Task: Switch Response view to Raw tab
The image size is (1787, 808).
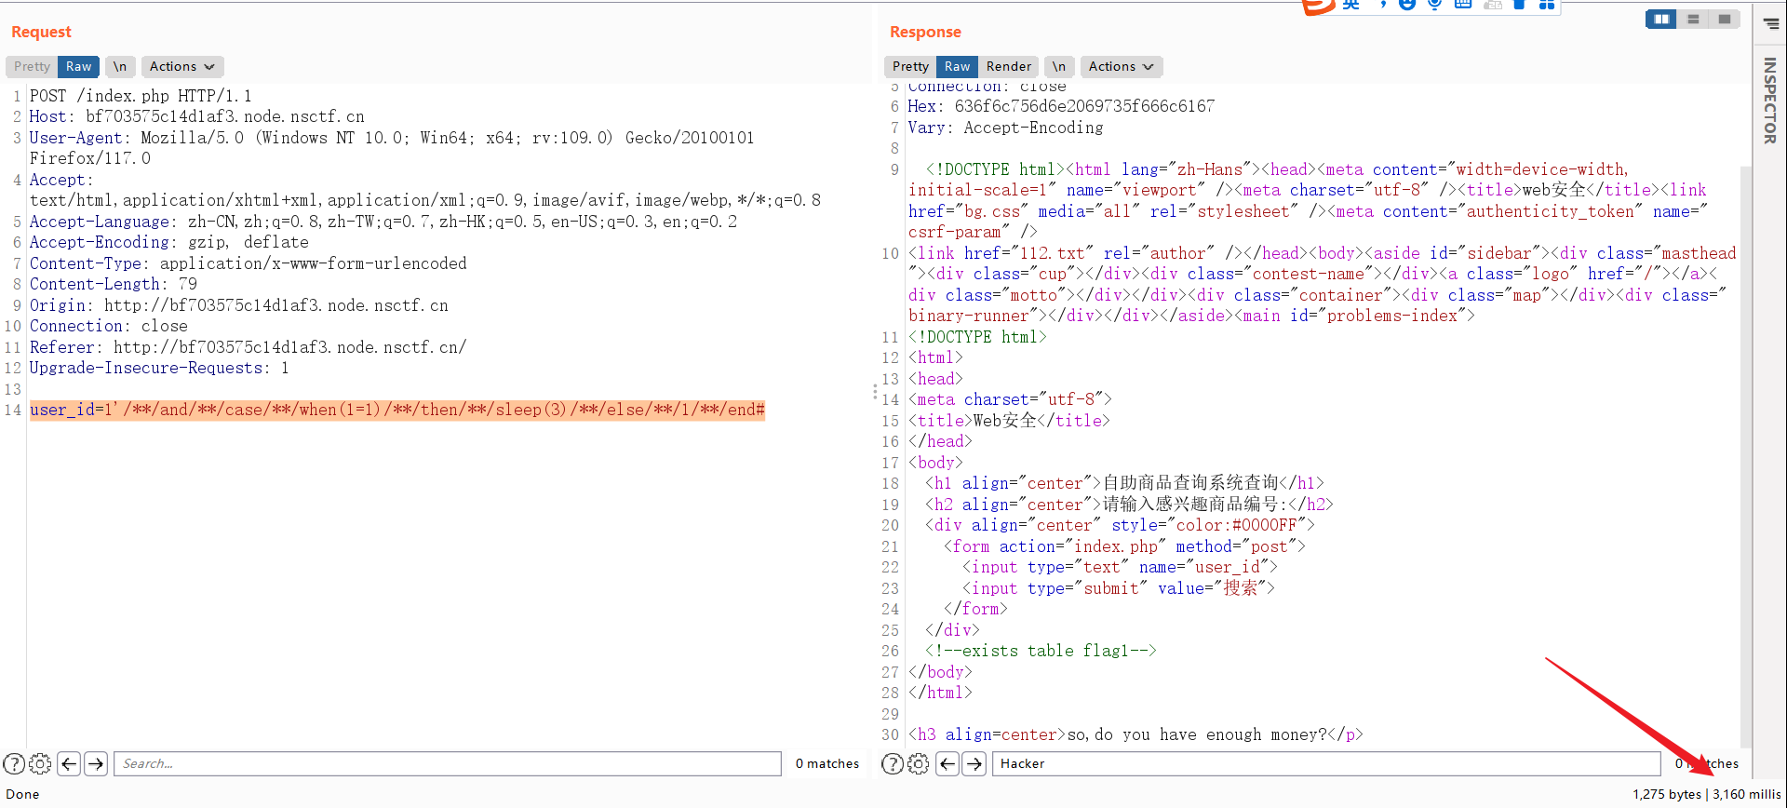Action: pyautogui.click(x=957, y=66)
